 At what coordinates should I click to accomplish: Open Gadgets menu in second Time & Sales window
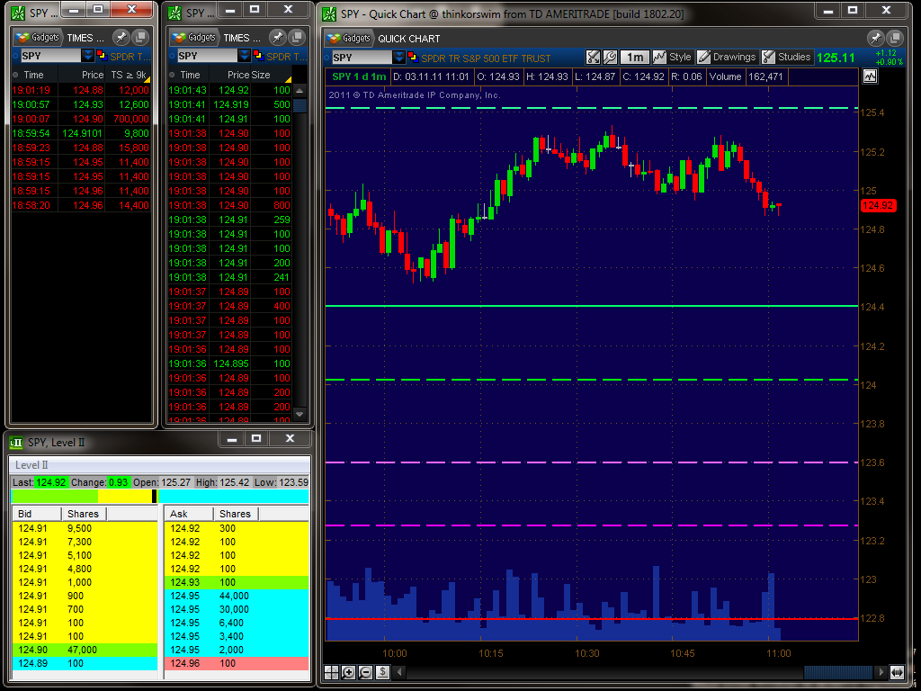(194, 37)
